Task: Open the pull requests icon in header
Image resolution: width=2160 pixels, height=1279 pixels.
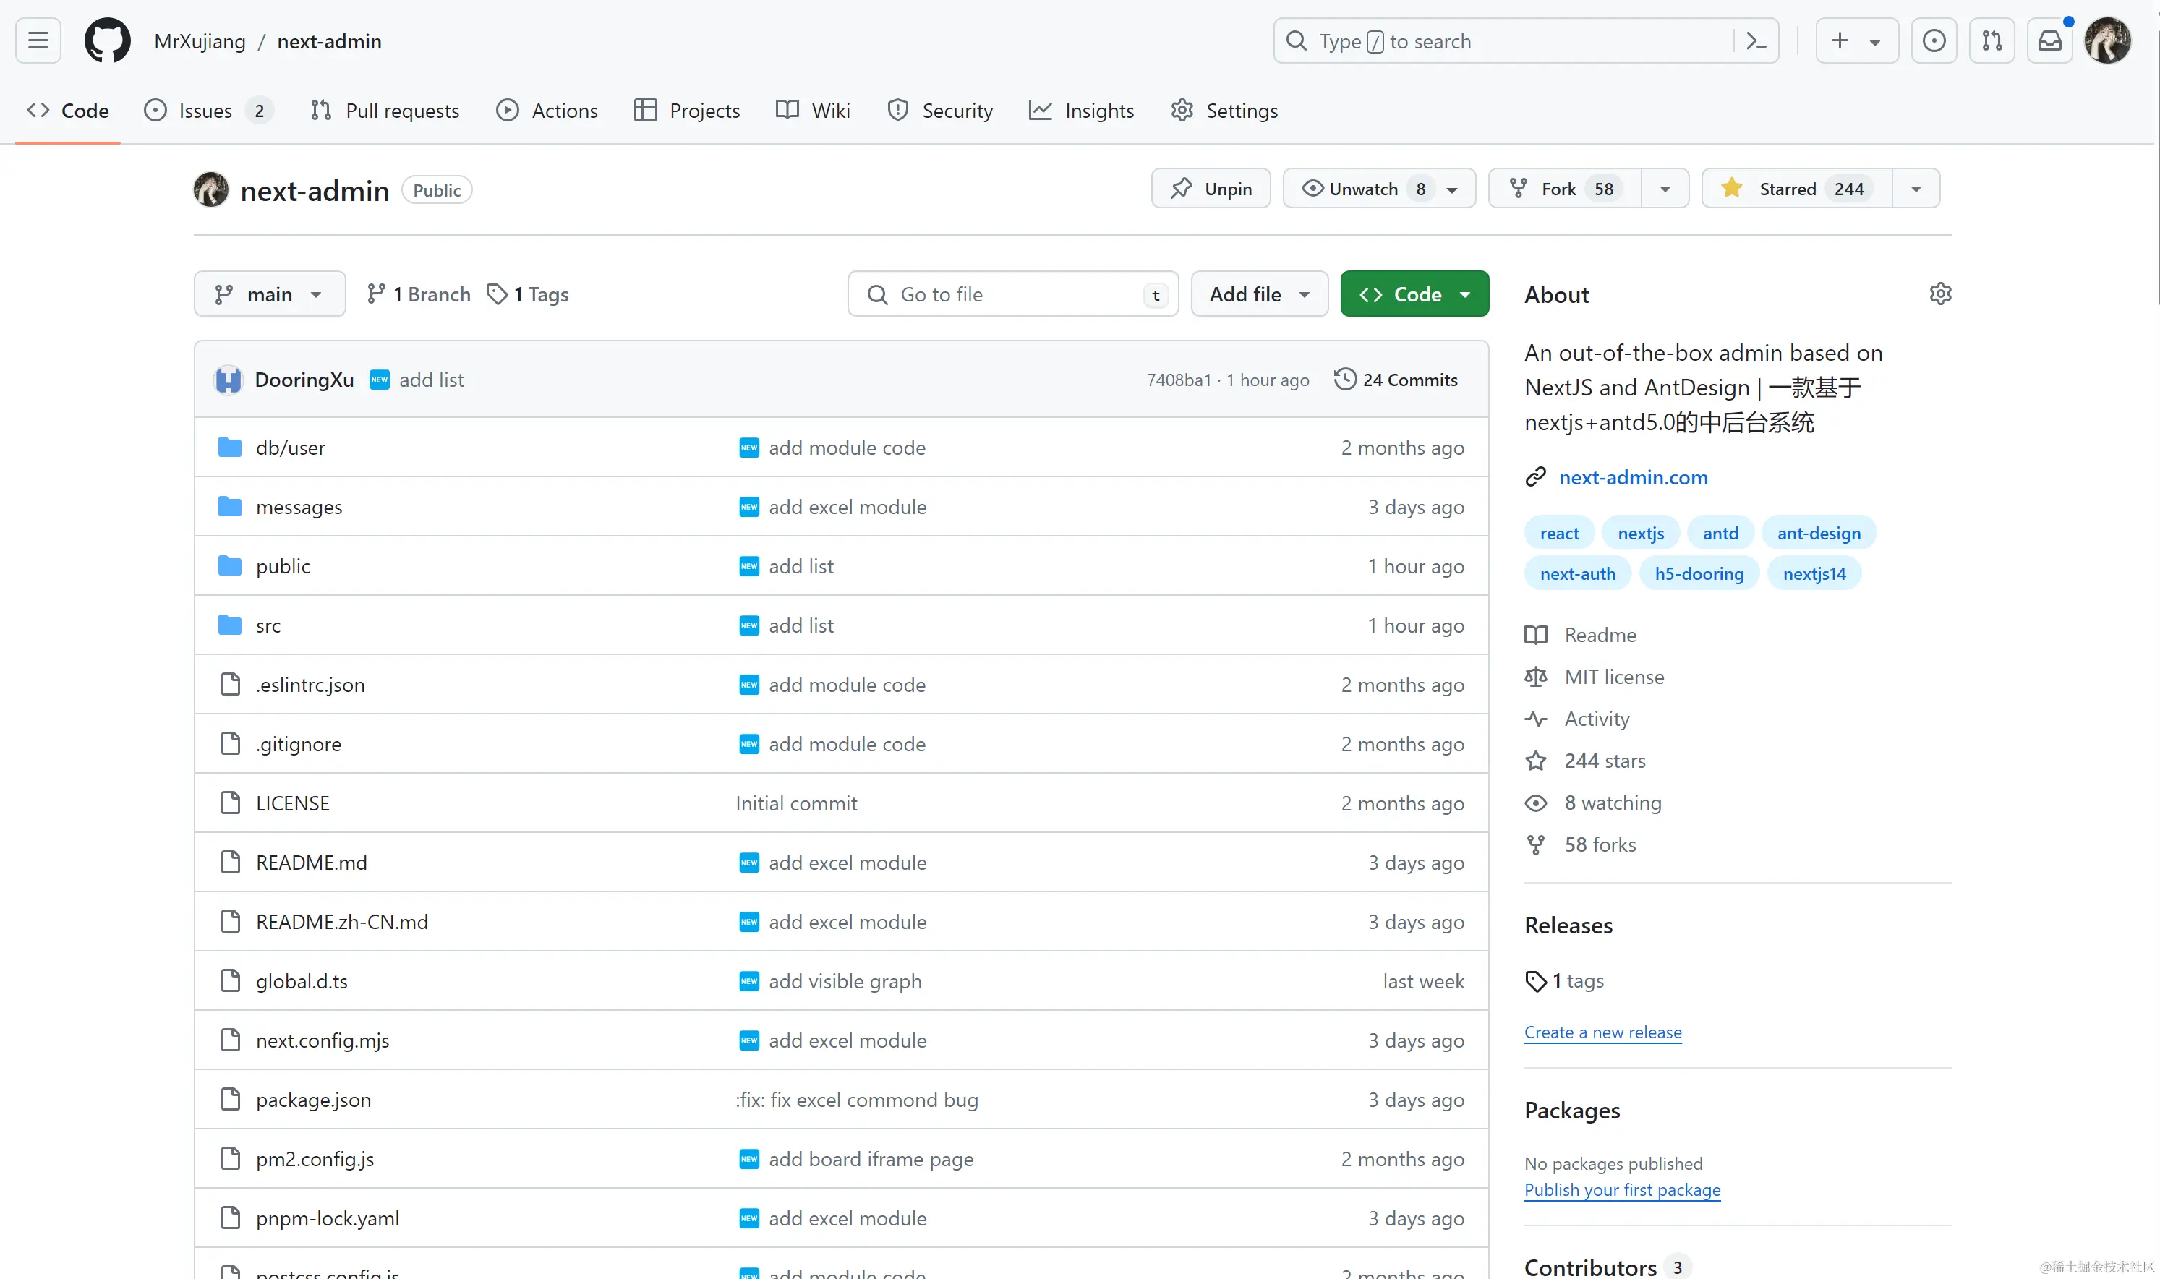Action: pyautogui.click(x=1992, y=40)
